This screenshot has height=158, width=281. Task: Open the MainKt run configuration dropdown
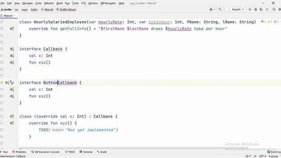tap(236, 9)
